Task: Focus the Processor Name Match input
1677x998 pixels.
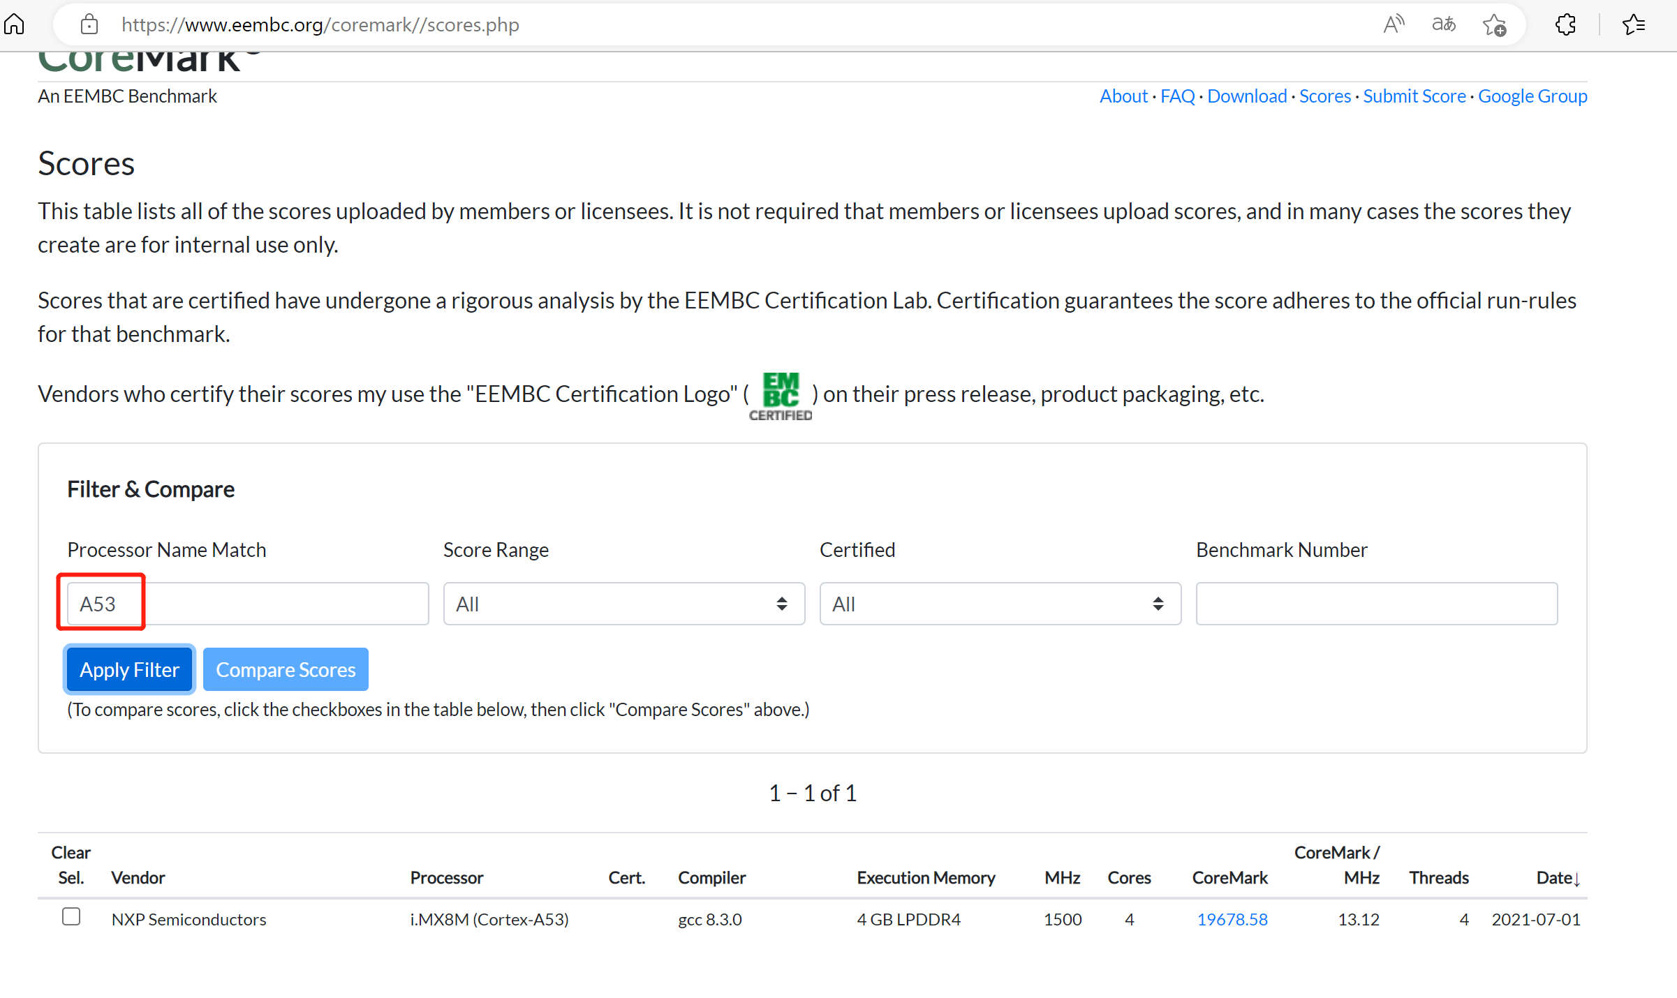Action: coord(247,604)
